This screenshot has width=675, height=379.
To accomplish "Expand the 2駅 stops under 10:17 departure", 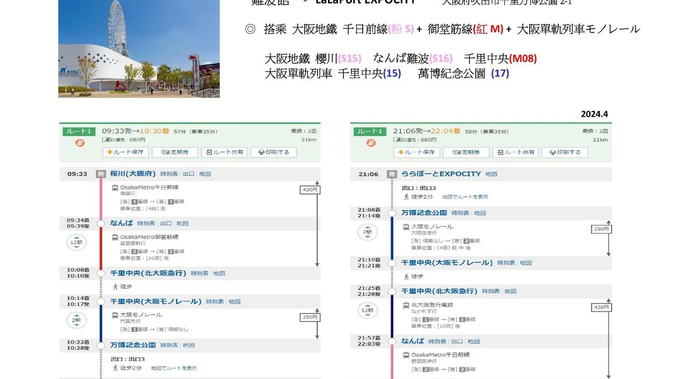I will point(76,320).
